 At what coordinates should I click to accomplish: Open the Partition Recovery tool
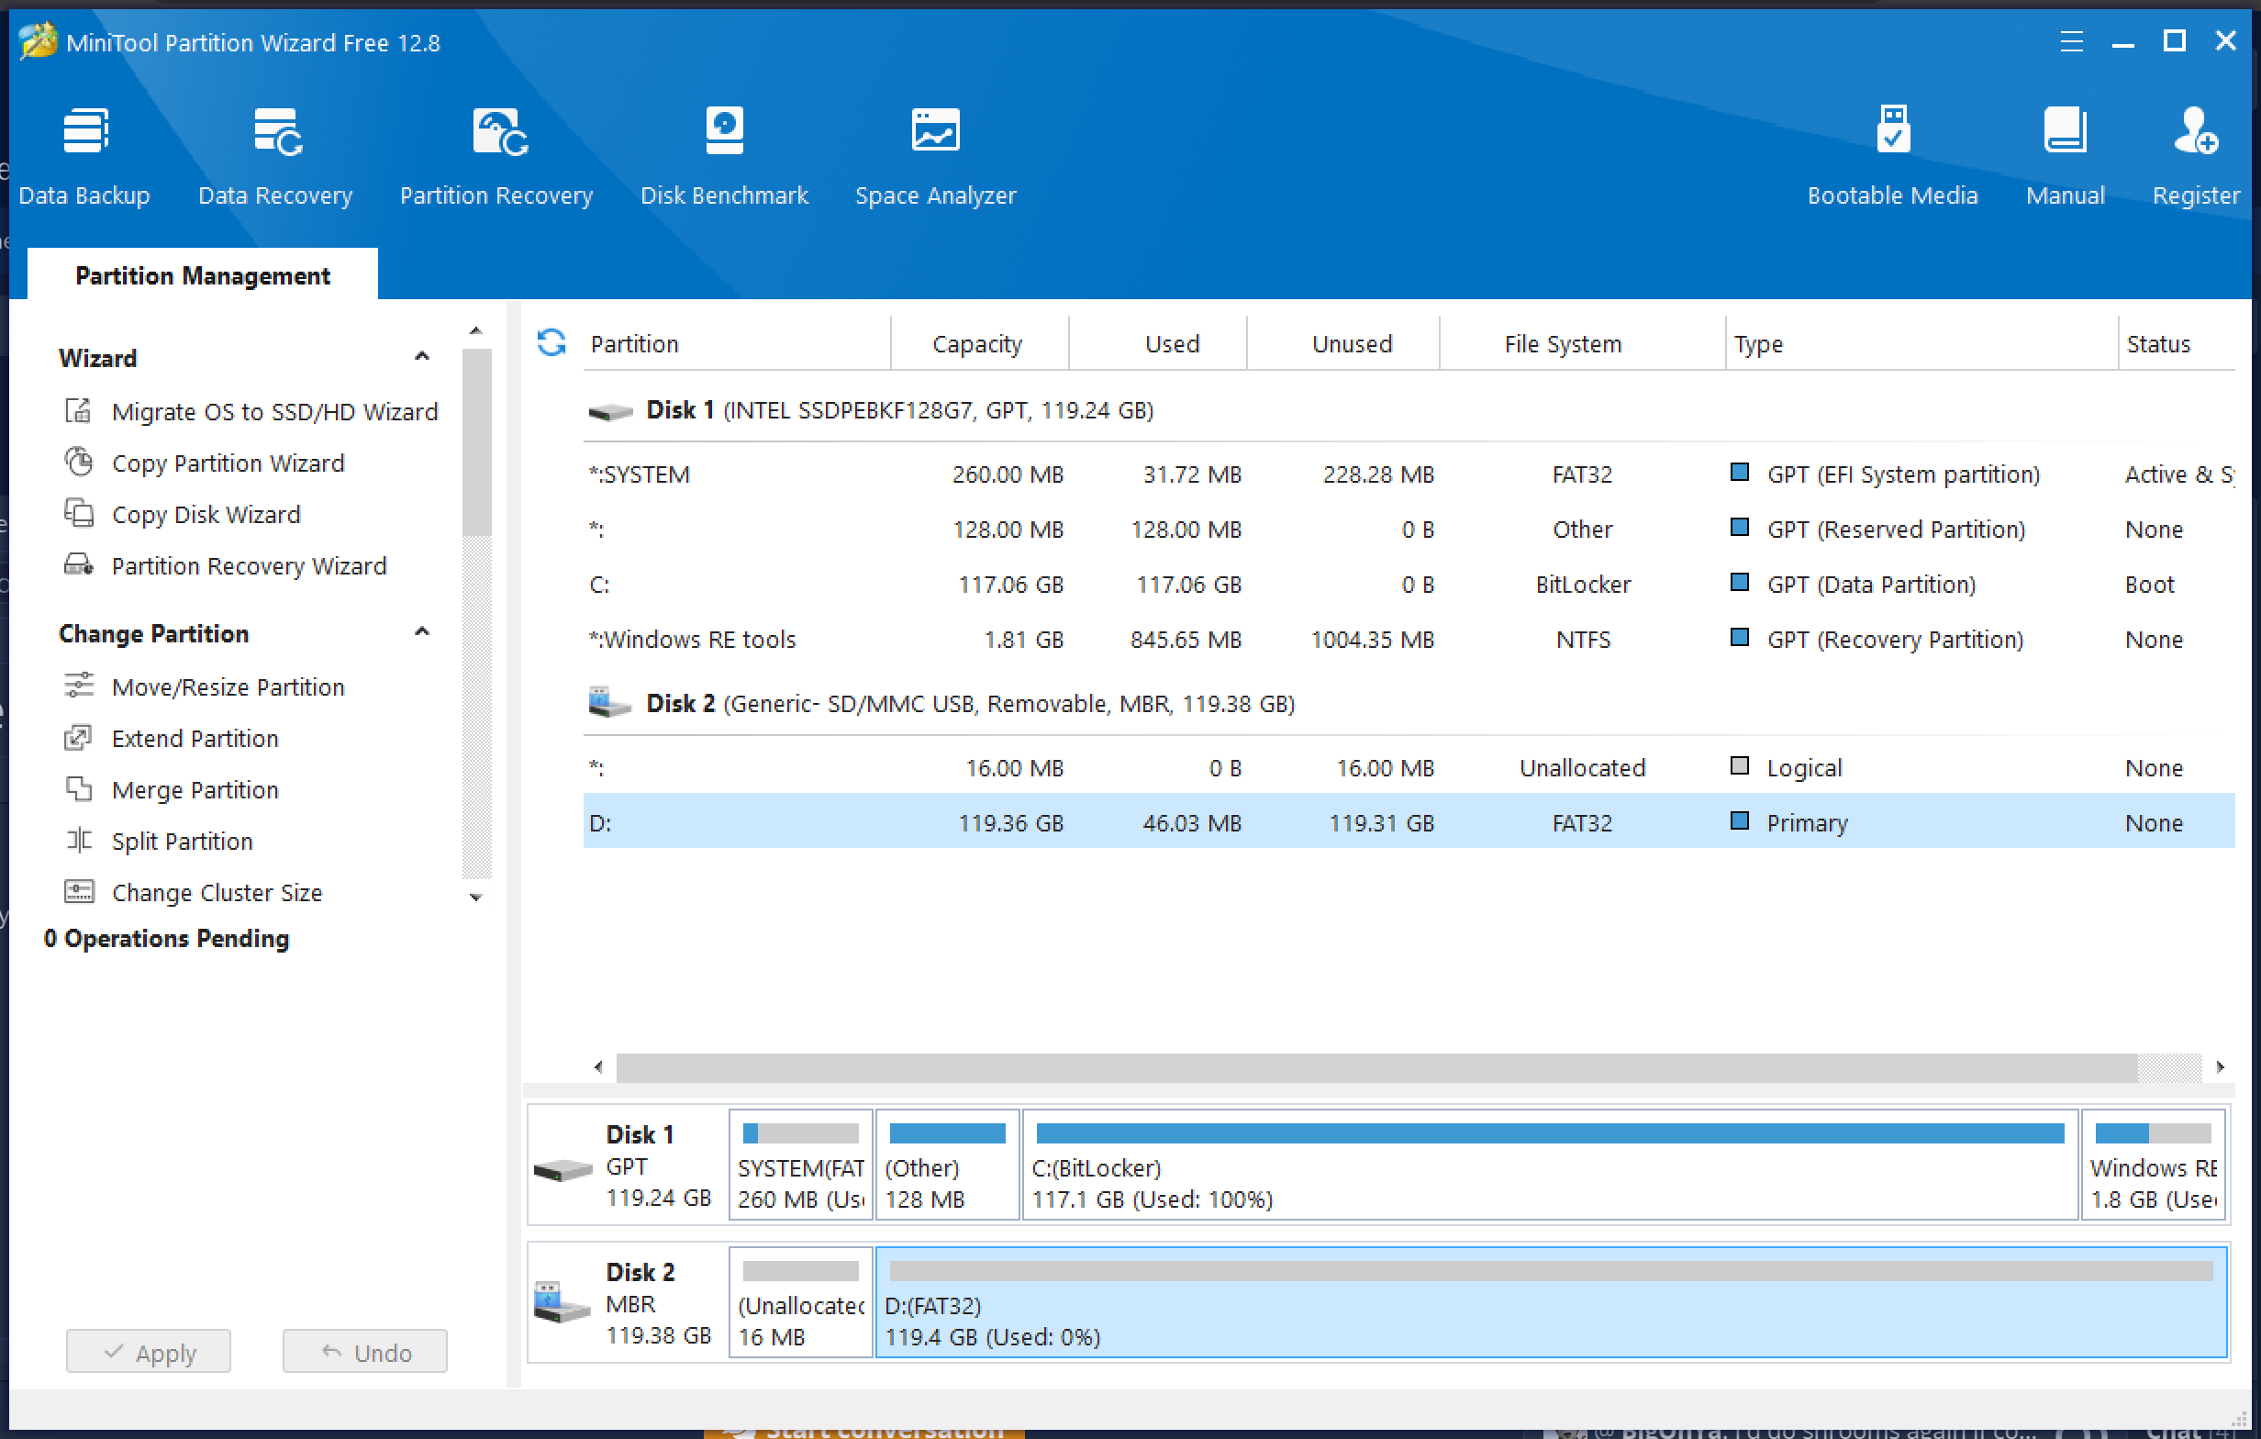click(496, 156)
